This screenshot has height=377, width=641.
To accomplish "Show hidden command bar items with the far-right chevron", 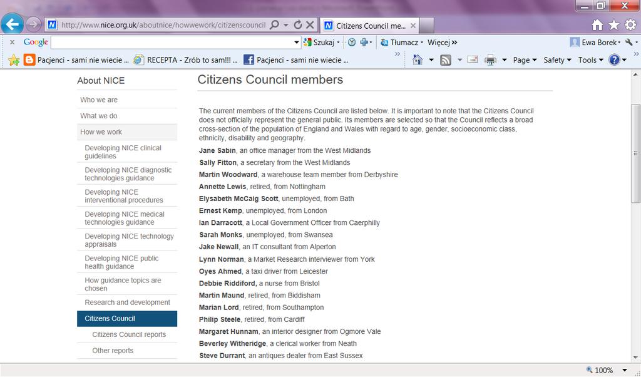I will (x=636, y=54).
